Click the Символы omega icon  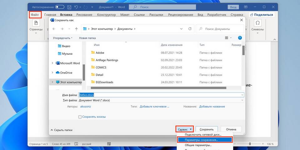click(x=257, y=23)
